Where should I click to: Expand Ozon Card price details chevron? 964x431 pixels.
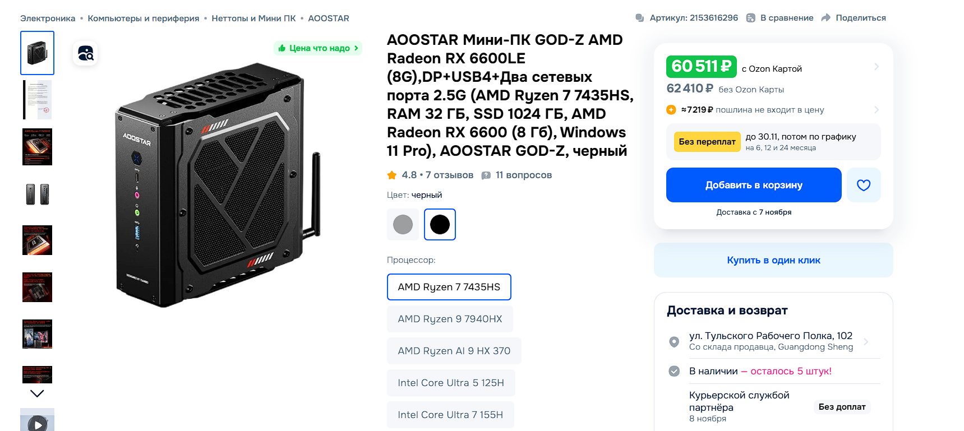click(x=876, y=67)
